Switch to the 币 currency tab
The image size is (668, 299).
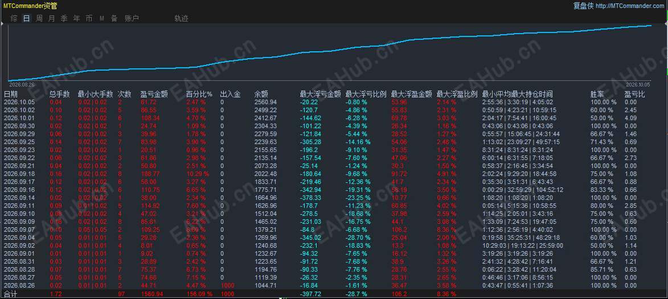point(89,18)
